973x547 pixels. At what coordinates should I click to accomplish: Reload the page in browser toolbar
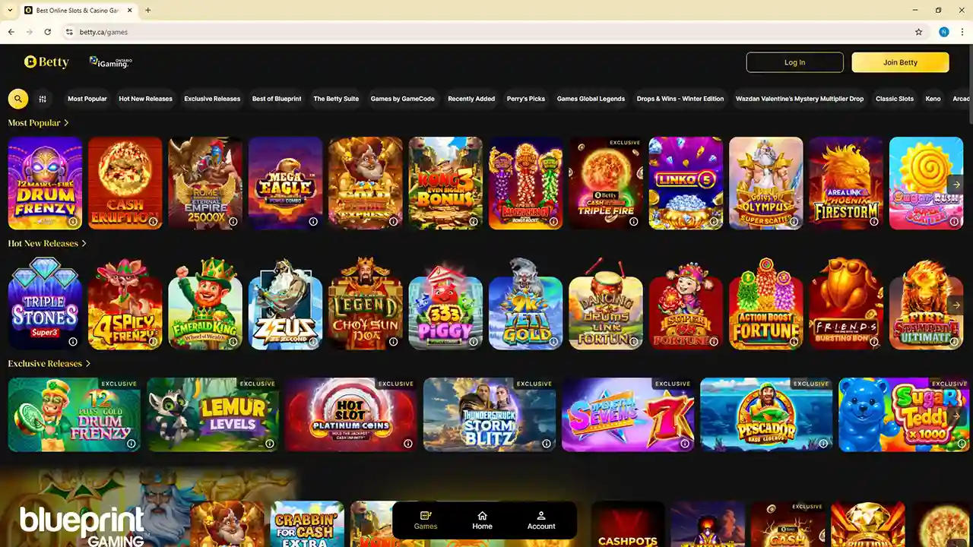pos(48,32)
